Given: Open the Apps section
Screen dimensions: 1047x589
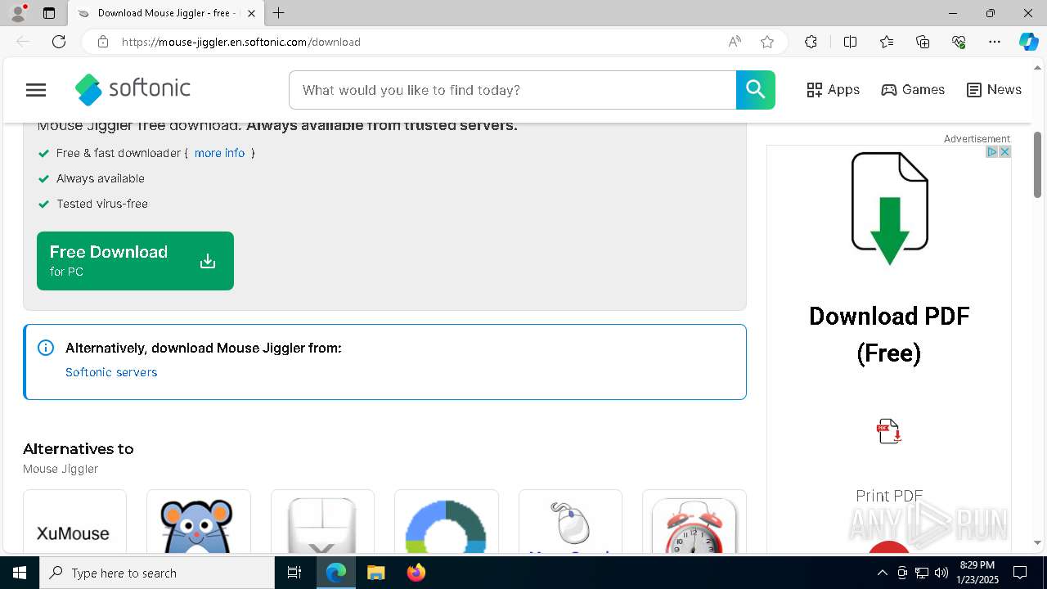Looking at the screenshot, I should pyautogui.click(x=833, y=90).
